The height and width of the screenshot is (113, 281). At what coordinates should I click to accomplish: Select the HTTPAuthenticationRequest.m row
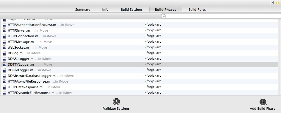139,25
